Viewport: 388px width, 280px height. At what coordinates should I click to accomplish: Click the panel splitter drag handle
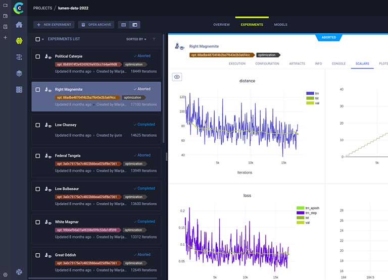click(x=166, y=157)
